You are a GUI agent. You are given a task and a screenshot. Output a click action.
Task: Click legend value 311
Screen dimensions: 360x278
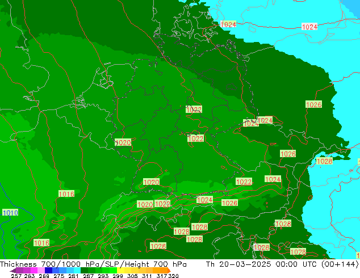(146, 276)
